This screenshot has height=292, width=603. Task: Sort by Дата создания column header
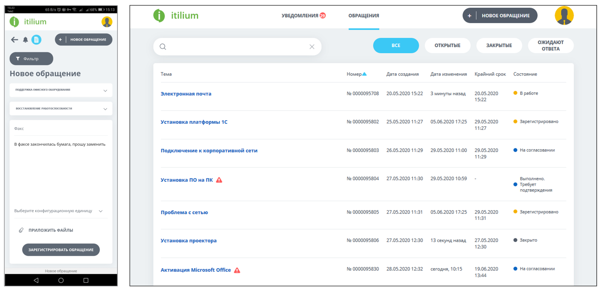pos(402,74)
